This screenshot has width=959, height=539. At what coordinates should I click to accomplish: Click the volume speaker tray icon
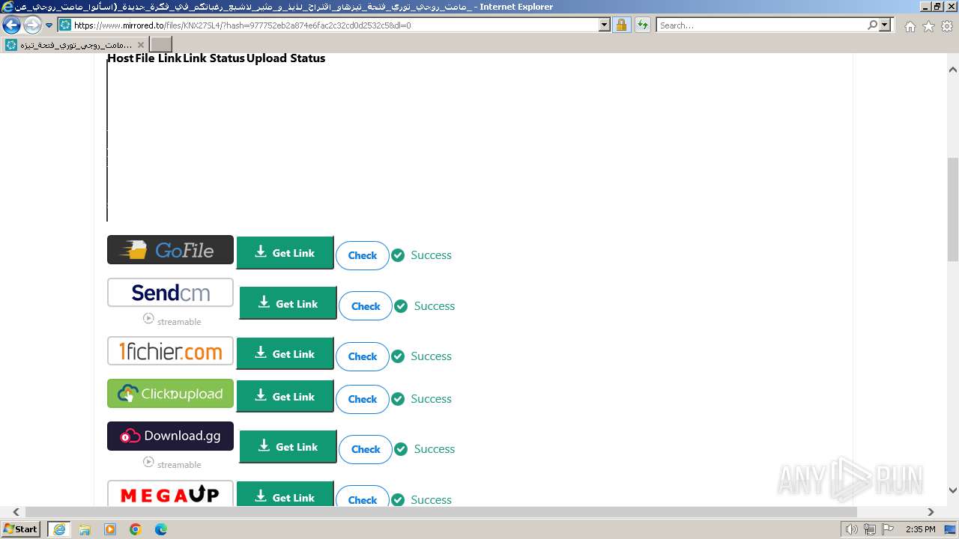point(852,529)
